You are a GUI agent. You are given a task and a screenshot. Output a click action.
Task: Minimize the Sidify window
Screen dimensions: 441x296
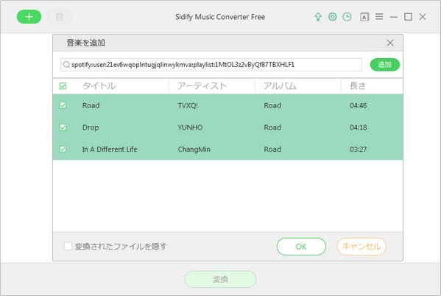394,17
